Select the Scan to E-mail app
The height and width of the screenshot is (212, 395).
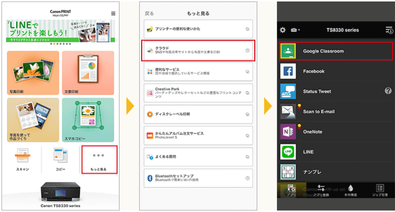336,111
